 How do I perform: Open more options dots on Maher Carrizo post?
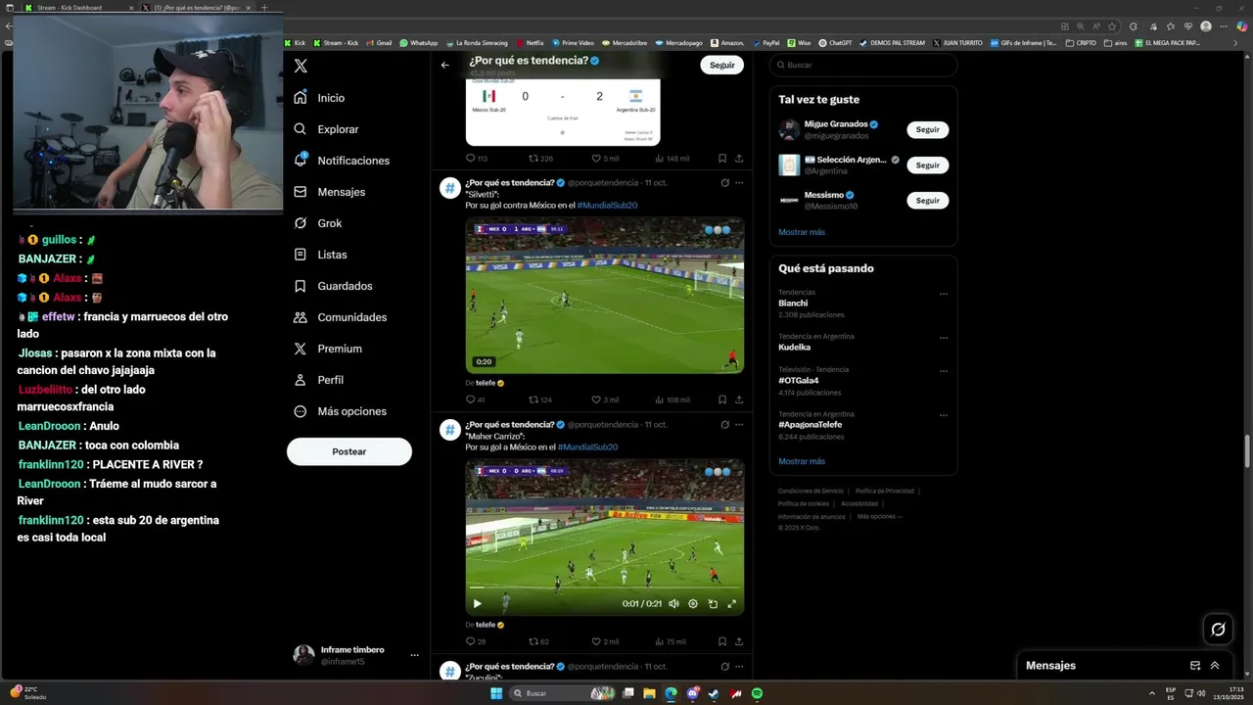coord(739,424)
